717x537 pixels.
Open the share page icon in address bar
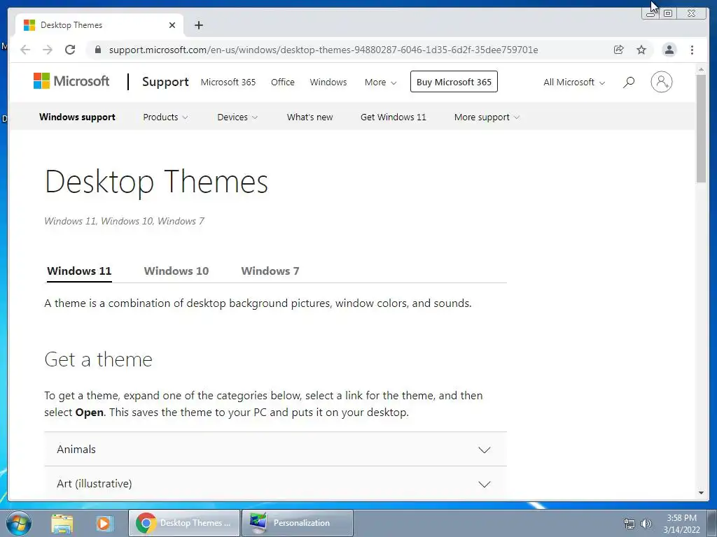[x=619, y=50]
